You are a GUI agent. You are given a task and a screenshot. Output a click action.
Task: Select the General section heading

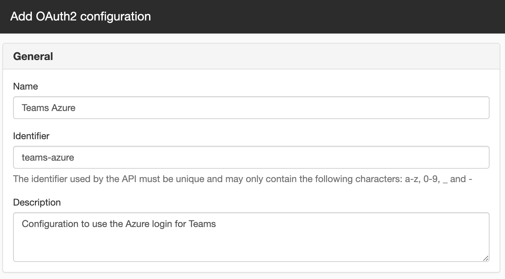(33, 56)
